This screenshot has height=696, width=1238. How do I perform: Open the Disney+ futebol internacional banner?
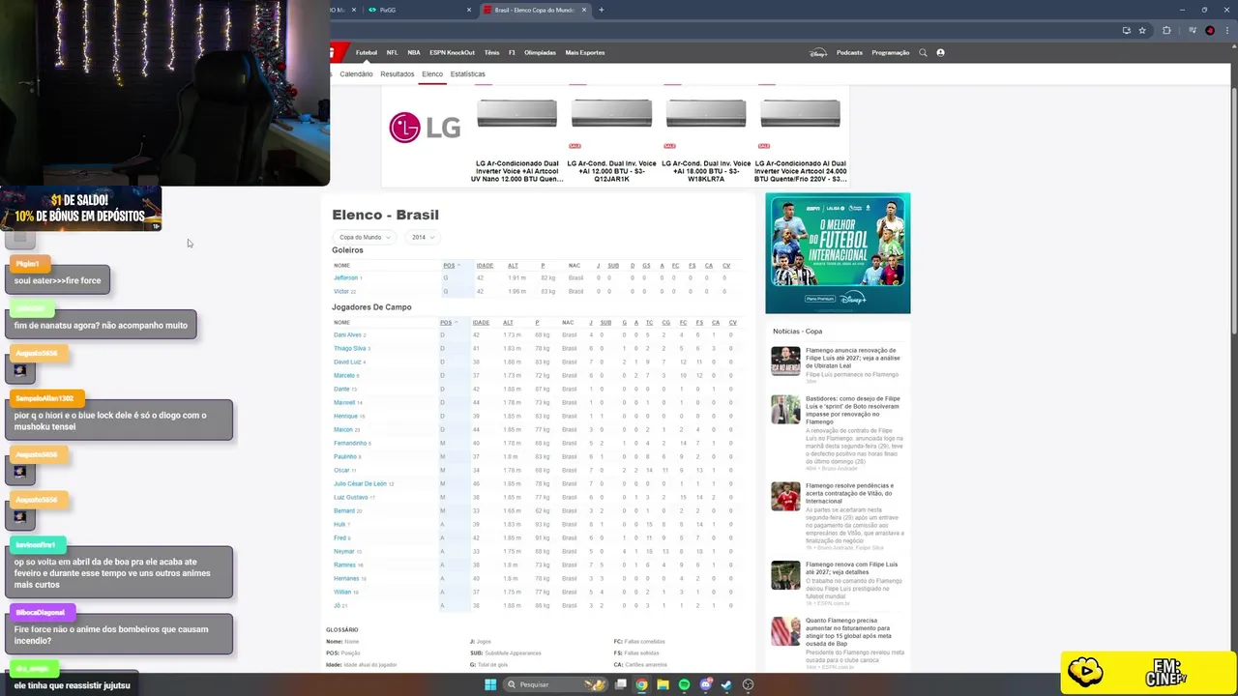(x=838, y=253)
